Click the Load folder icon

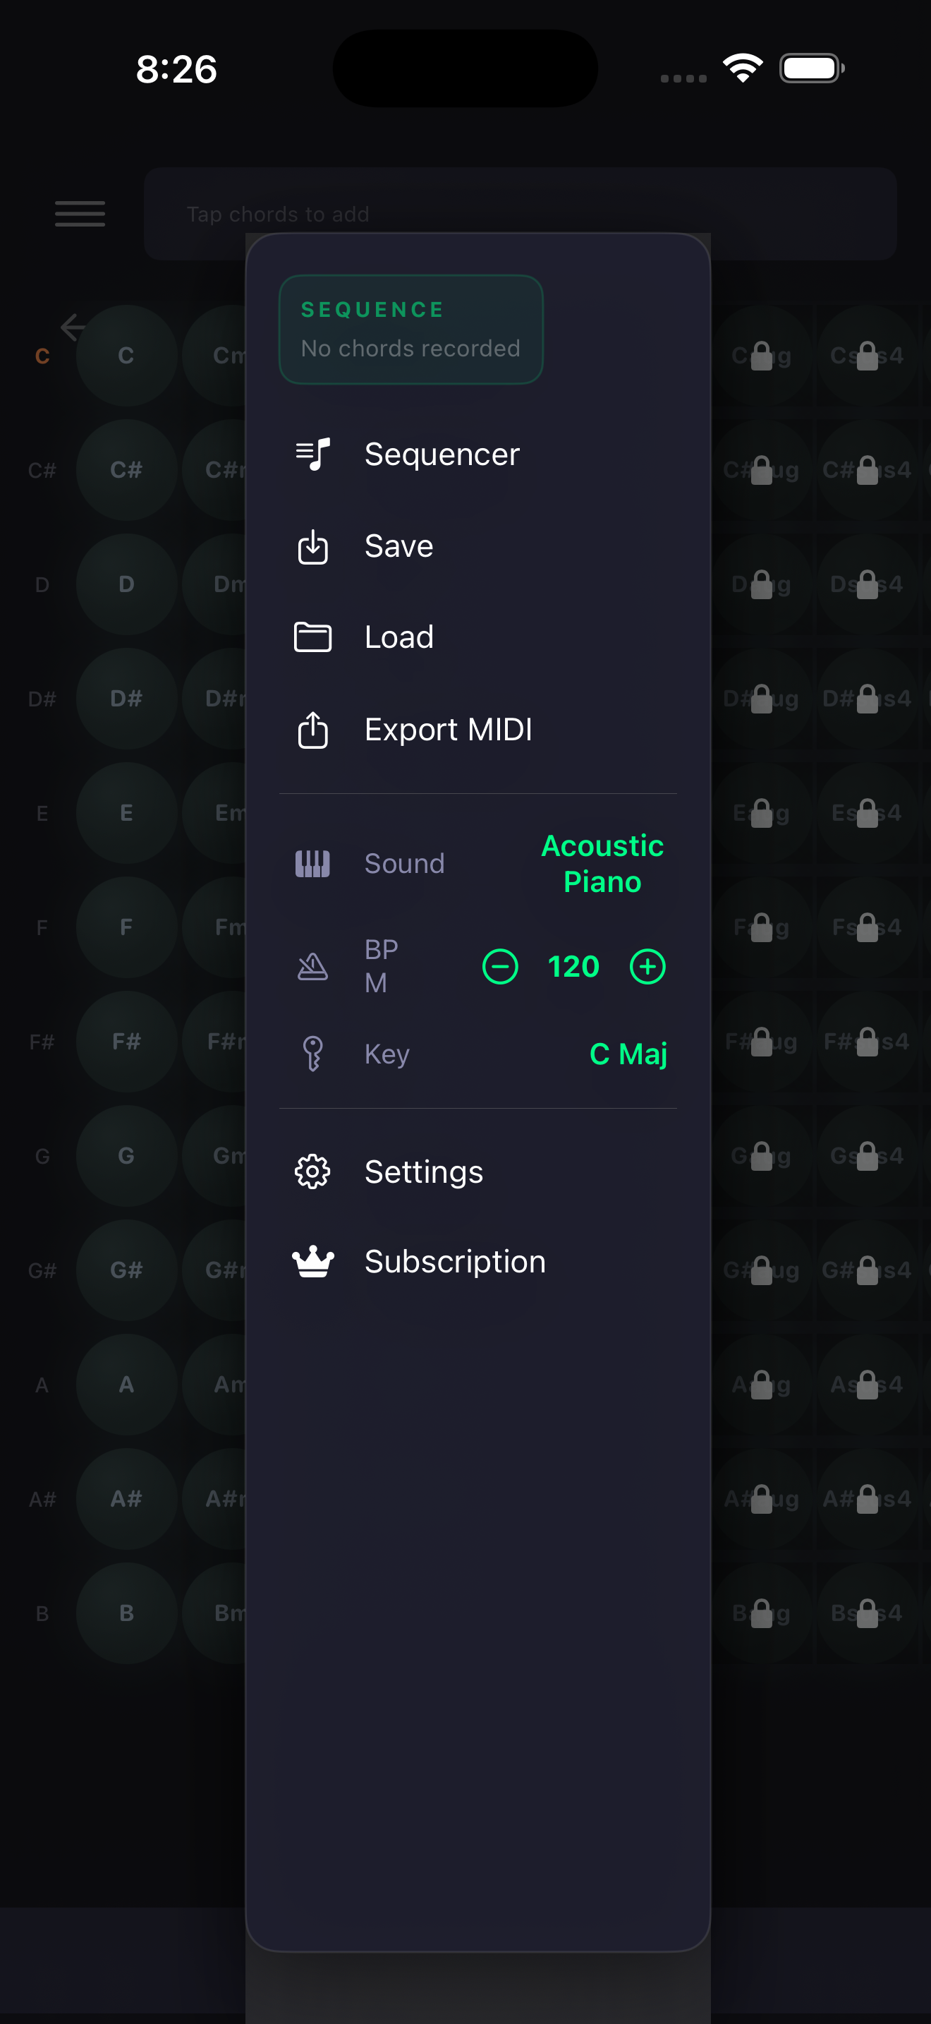312,637
